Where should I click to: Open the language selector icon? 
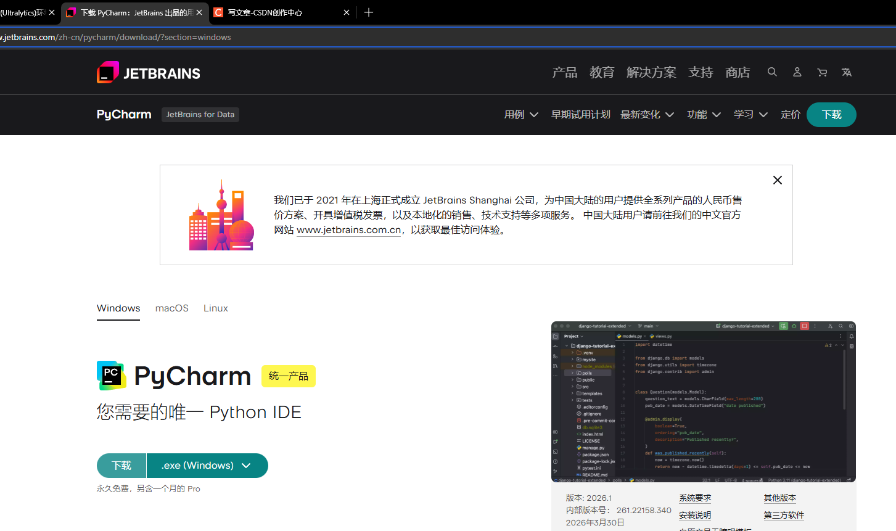tap(847, 72)
